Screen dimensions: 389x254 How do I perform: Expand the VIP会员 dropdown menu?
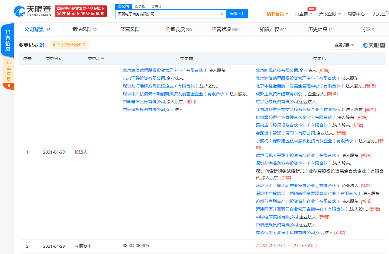coord(277,14)
